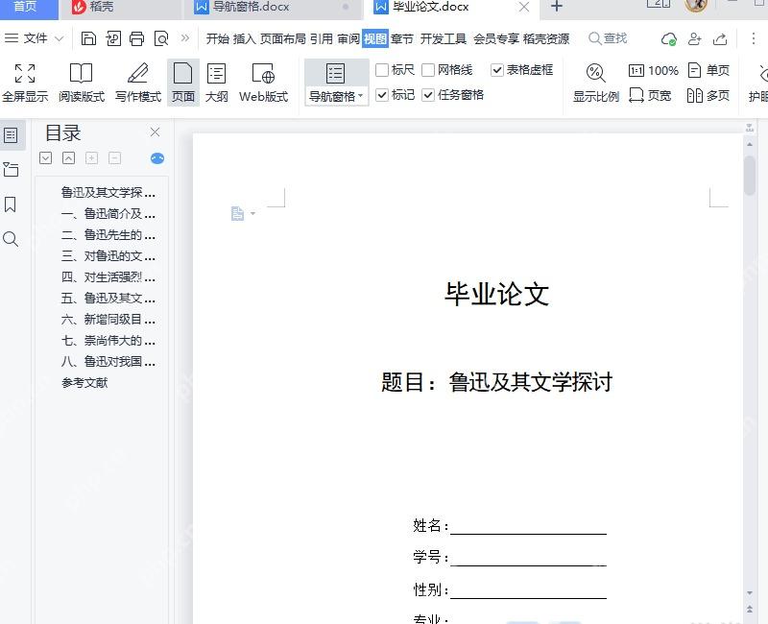Open the find-and-replace sidebar icon
Image resolution: width=768 pixels, height=624 pixels.
click(11, 239)
